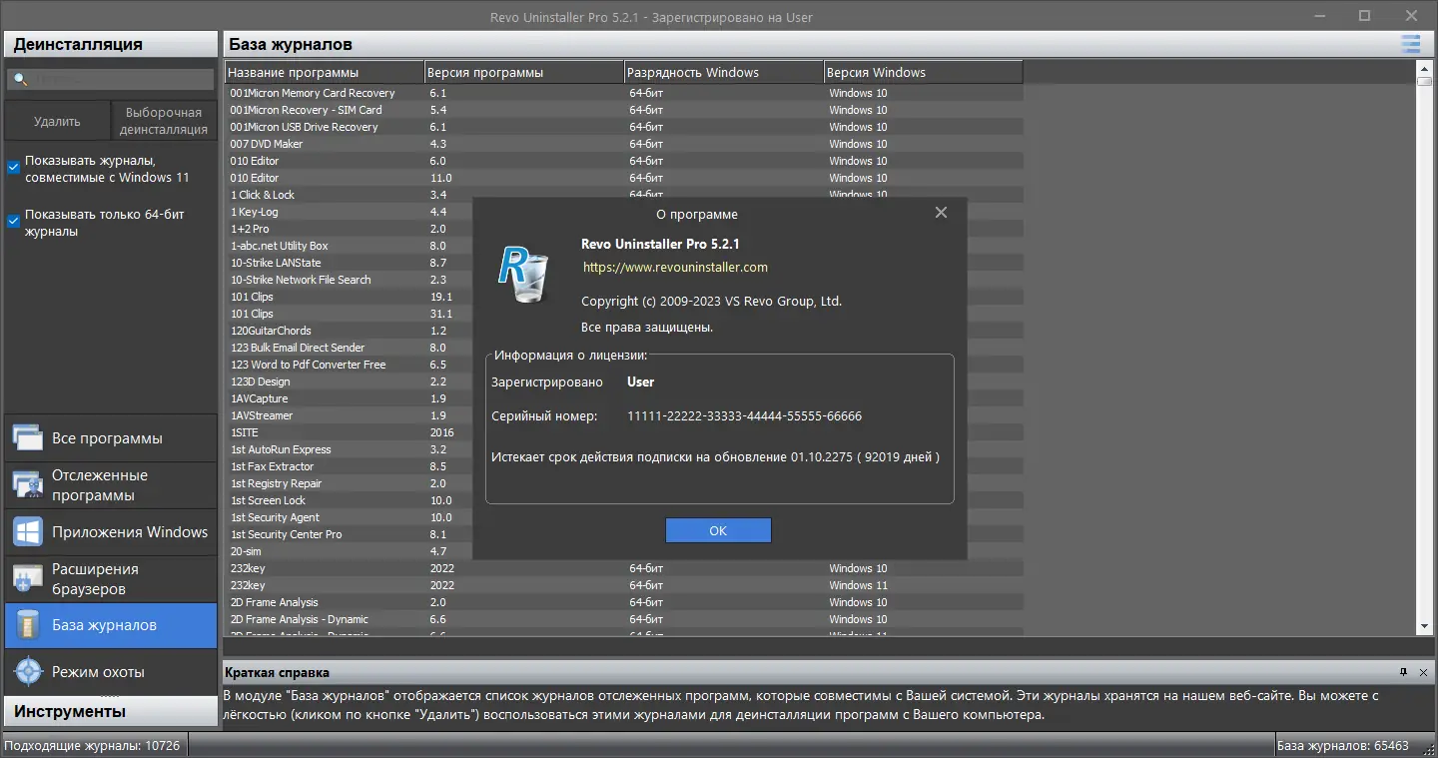
Task: Click the База журналов: 65463 status entry
Action: click(x=1342, y=745)
